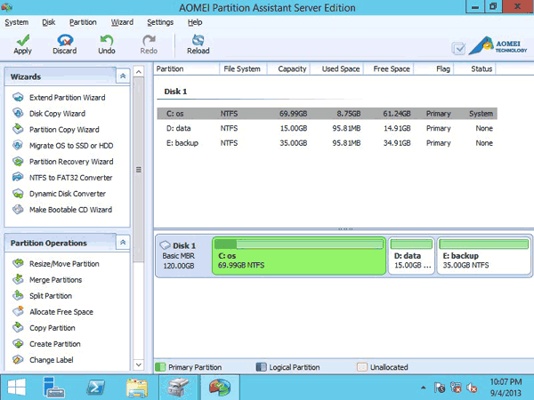534x400 pixels.
Task: Click the Logical Partition legend swatch
Action: click(261, 367)
